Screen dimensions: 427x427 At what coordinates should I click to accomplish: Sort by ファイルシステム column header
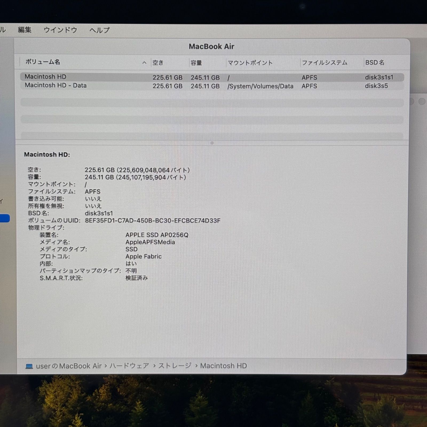pos(325,63)
